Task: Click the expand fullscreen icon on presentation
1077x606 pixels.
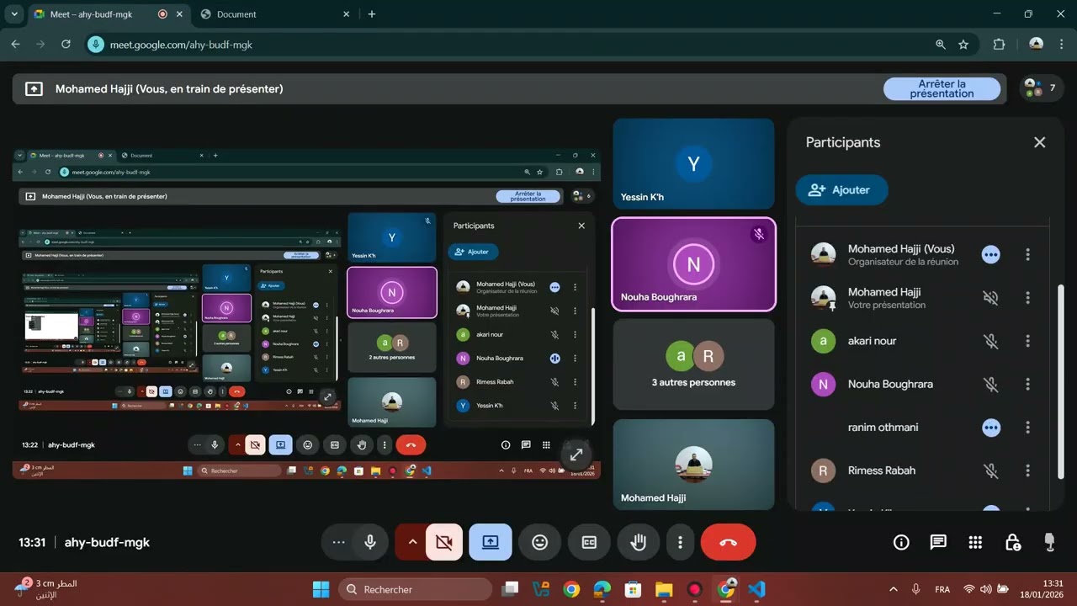Action: pos(576,454)
